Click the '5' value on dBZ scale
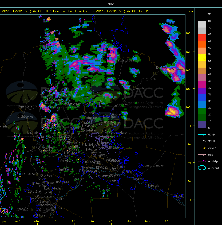This screenshot has height=225, width=222. [209, 128]
